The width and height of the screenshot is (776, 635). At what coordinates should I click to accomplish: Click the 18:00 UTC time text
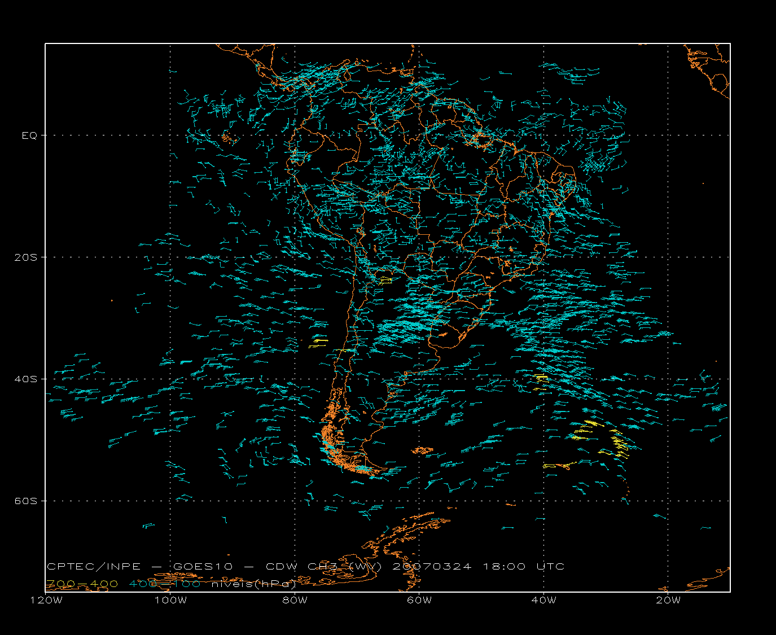(523, 566)
